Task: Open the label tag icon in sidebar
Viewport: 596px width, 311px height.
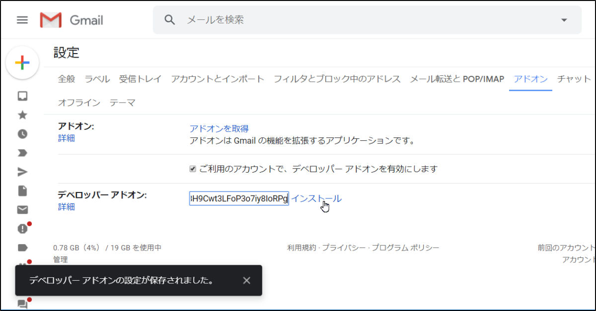Action: pyautogui.click(x=22, y=247)
